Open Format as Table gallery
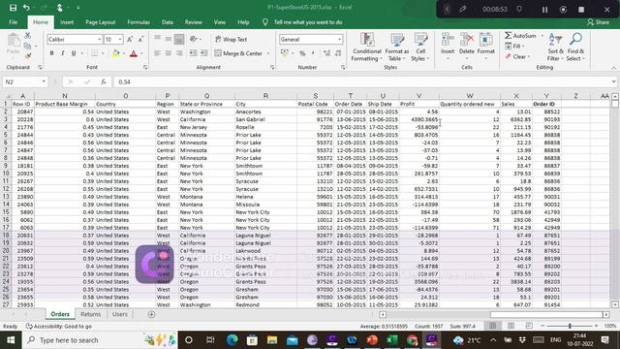 click(397, 47)
